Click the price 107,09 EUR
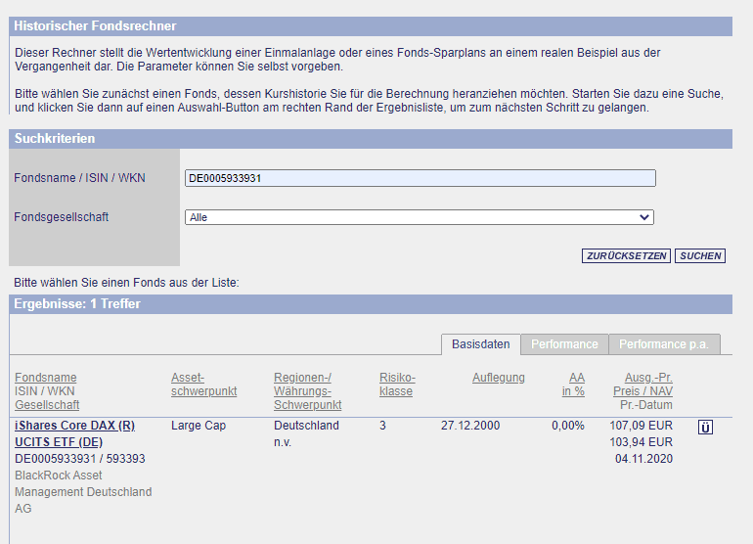The image size is (753, 544). coord(642,426)
